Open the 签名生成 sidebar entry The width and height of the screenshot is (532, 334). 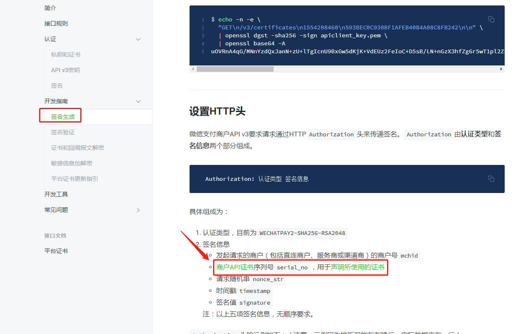(63, 117)
